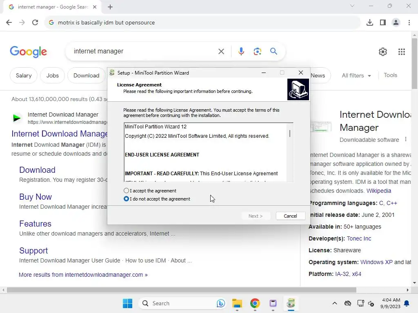418x313 pixels.
Task: Search by image with Google Lens
Action: [257, 51]
